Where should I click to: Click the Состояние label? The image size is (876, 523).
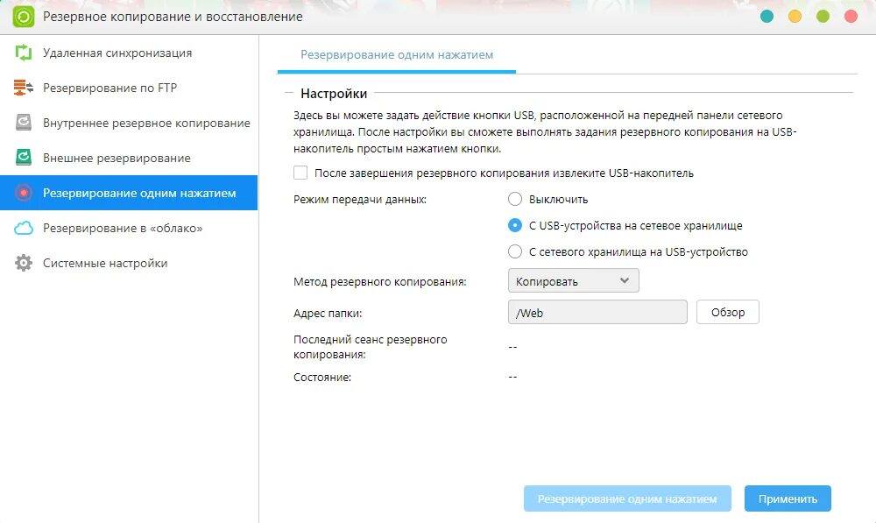(x=322, y=378)
